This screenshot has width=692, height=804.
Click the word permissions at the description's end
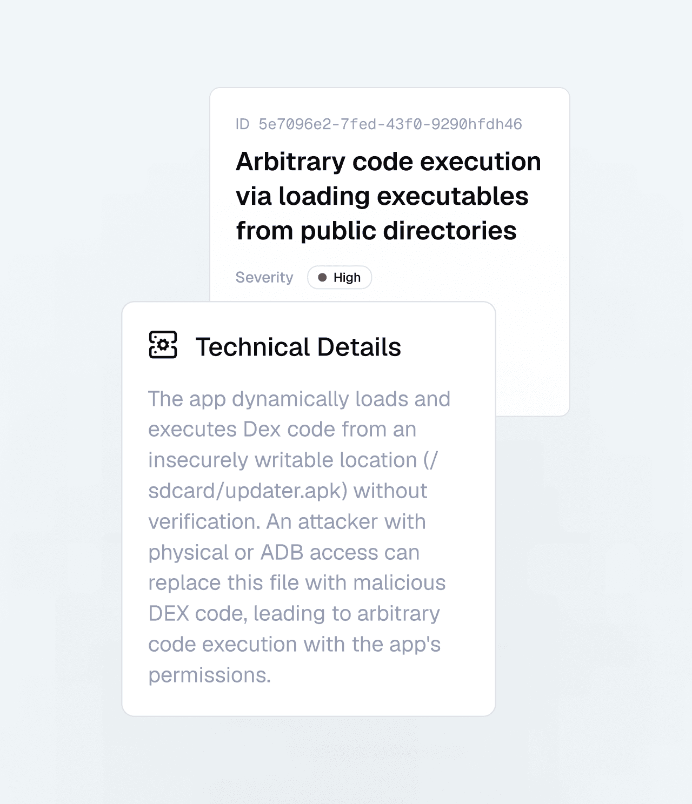click(209, 675)
